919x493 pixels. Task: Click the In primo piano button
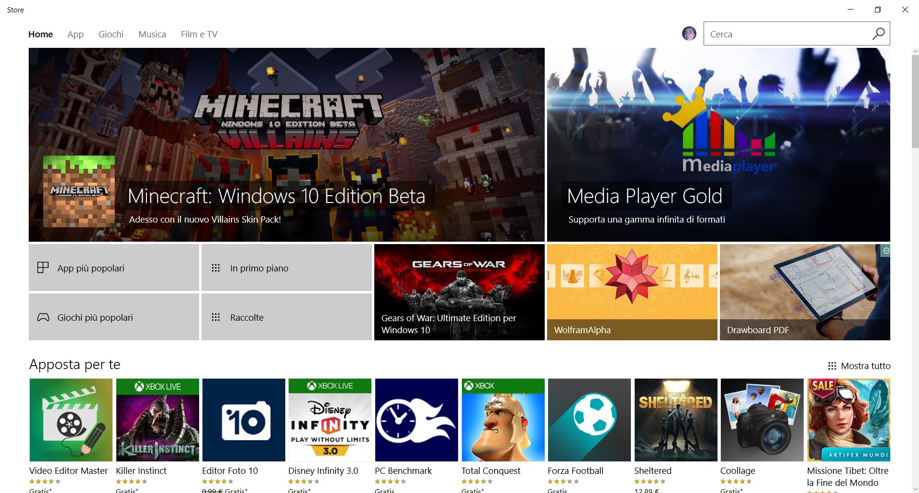click(x=287, y=268)
